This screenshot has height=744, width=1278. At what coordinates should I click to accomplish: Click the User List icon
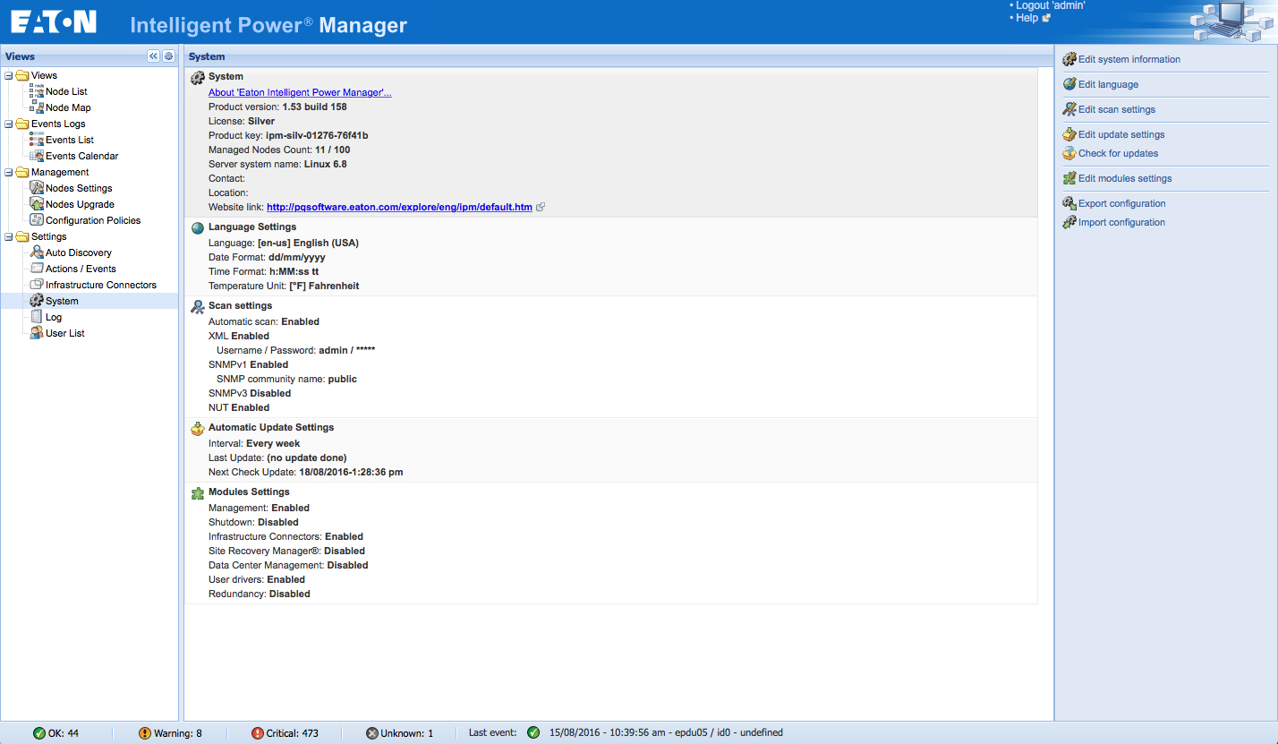coord(37,333)
